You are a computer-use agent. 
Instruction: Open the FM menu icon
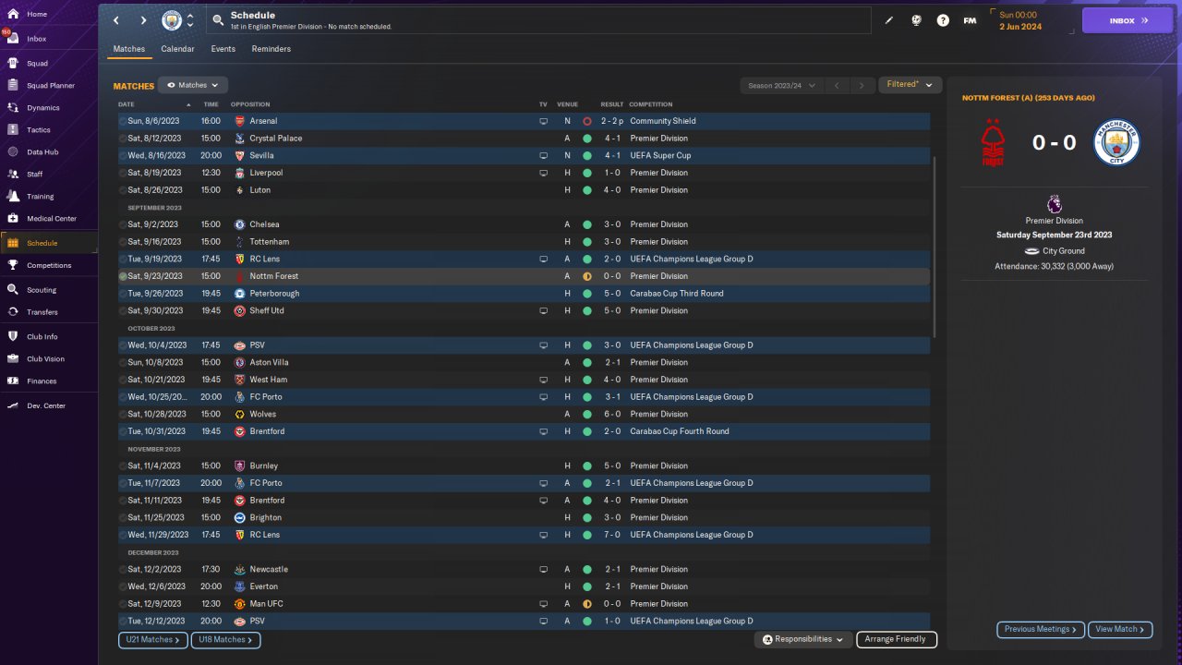click(x=970, y=20)
